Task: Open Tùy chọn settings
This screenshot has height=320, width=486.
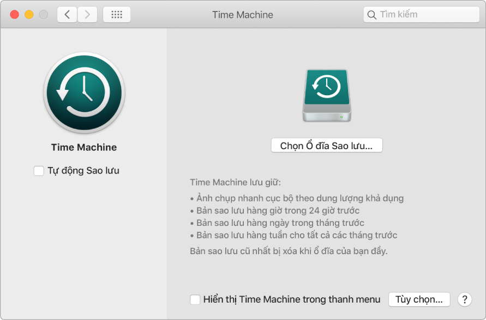Action: click(x=419, y=299)
